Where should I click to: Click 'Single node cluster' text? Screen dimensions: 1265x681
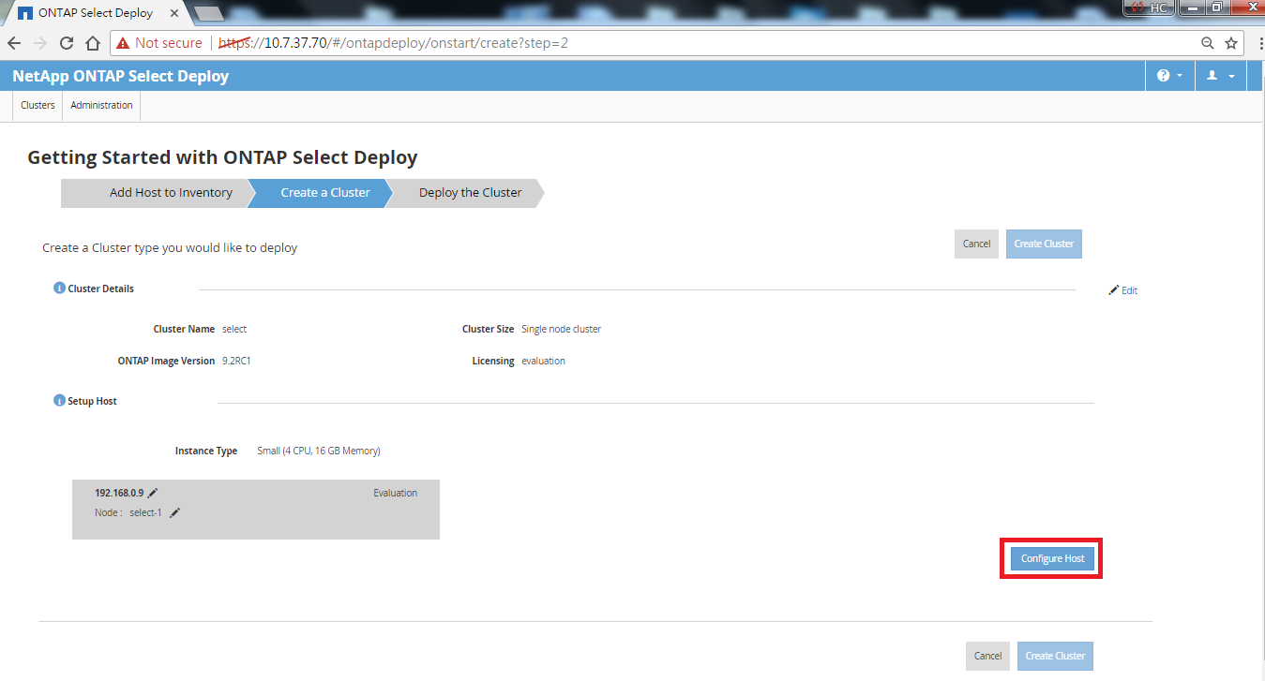click(561, 330)
